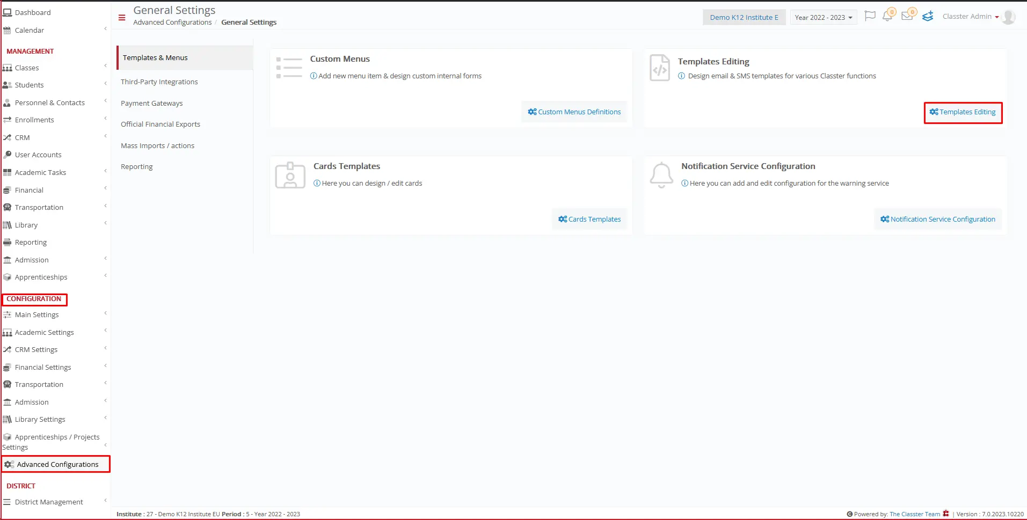This screenshot has height=520, width=1027.
Task: Open the Cards Templates button
Action: coord(589,219)
